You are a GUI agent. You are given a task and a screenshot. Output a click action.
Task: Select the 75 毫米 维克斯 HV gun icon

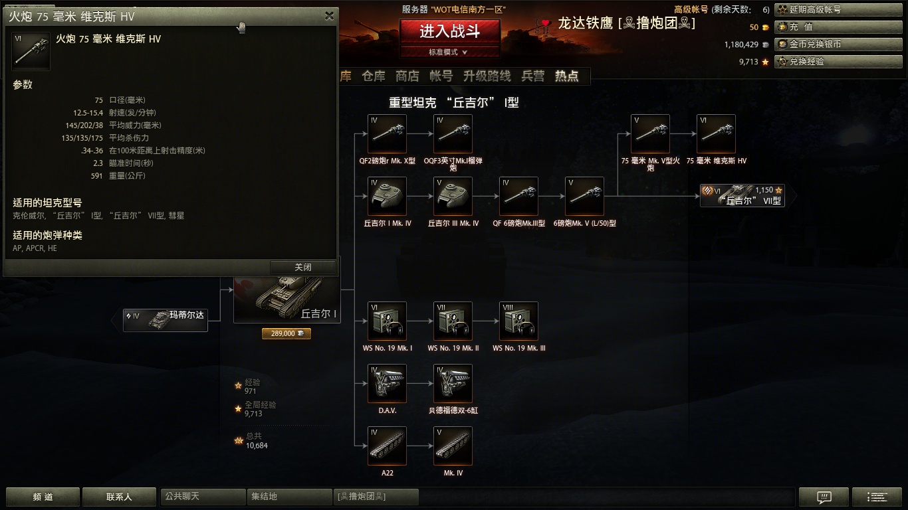[x=716, y=133]
